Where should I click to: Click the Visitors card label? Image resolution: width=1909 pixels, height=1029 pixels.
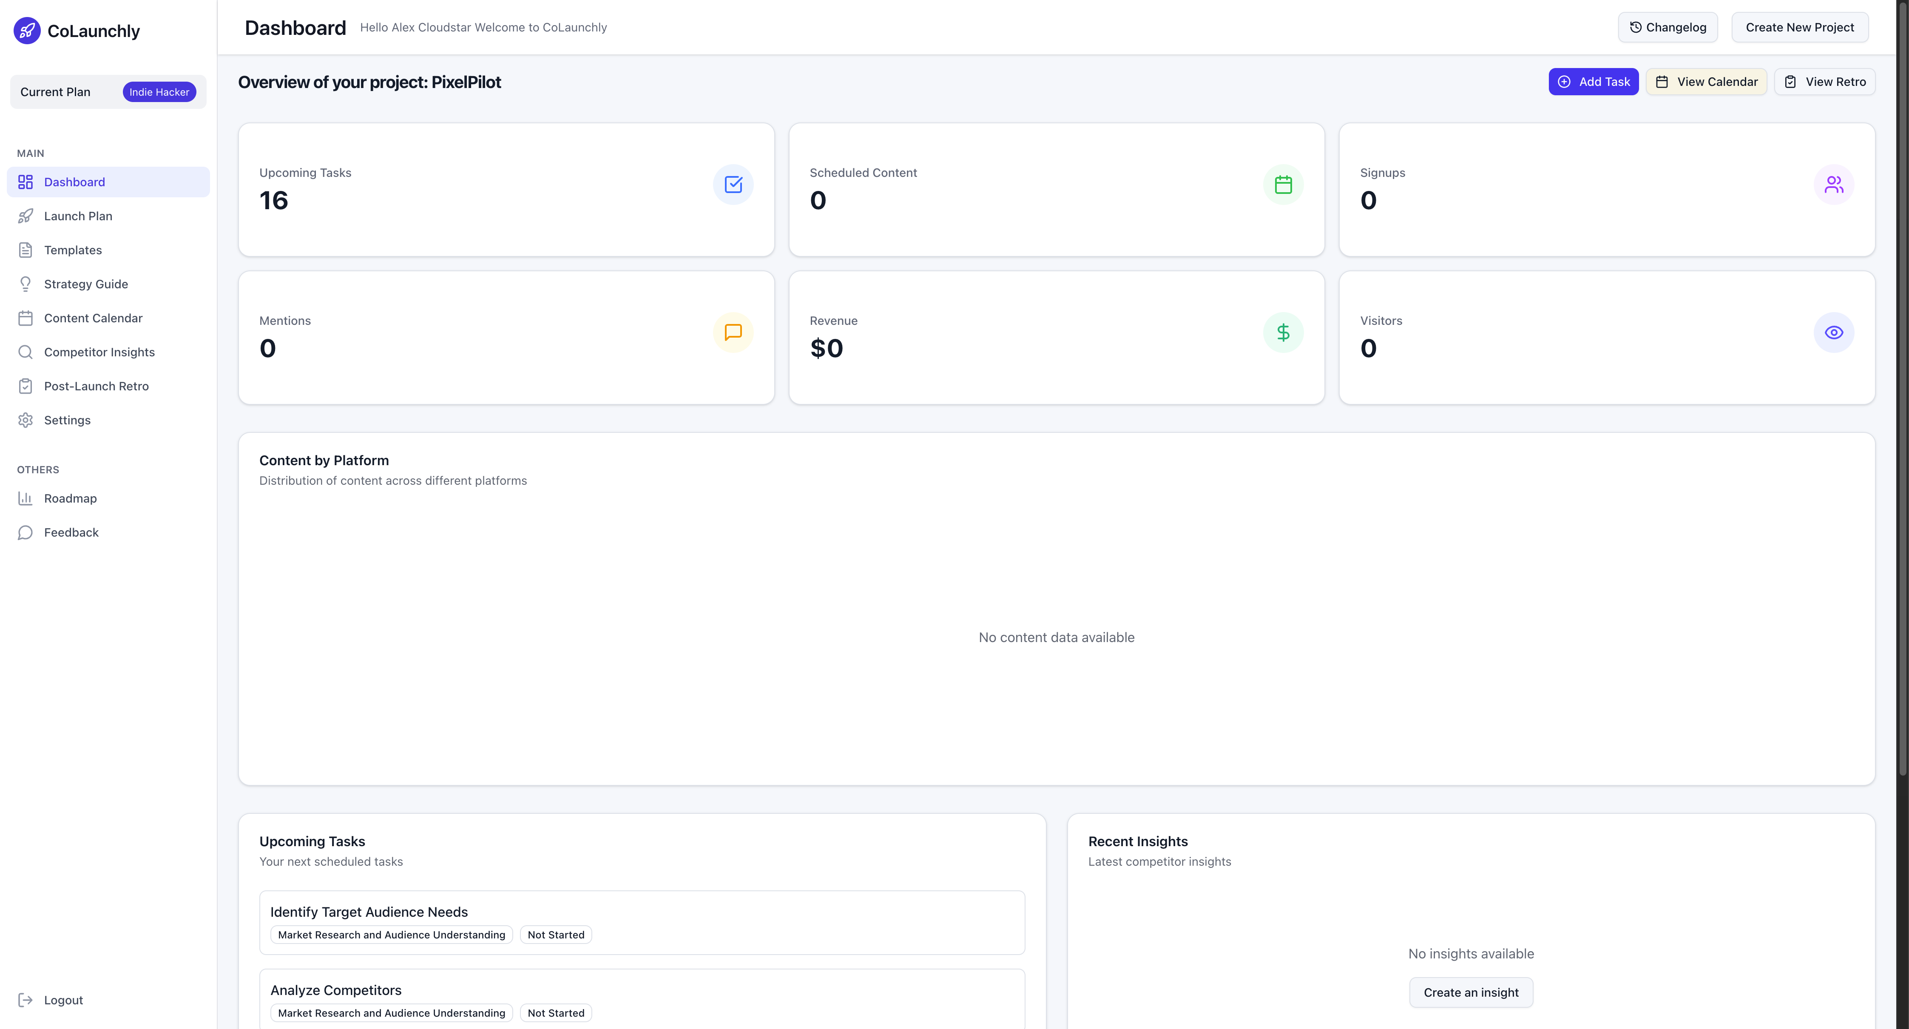tap(1381, 321)
